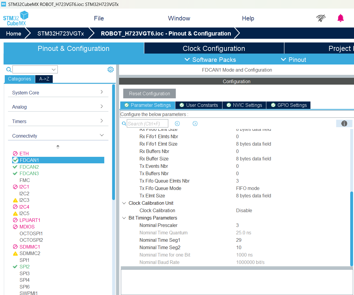This screenshot has height=295, width=354.
Task: Go to the Home breadcrumb
Action: click(x=14, y=33)
